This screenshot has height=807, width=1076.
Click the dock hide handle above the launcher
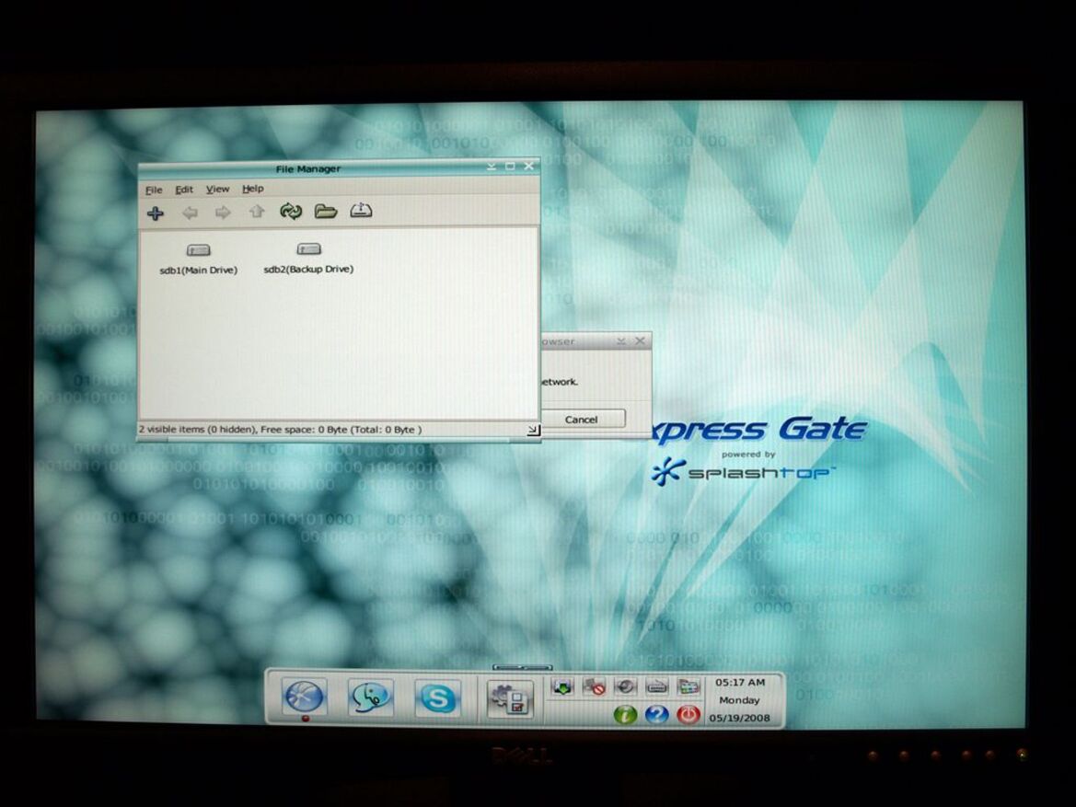click(522, 666)
